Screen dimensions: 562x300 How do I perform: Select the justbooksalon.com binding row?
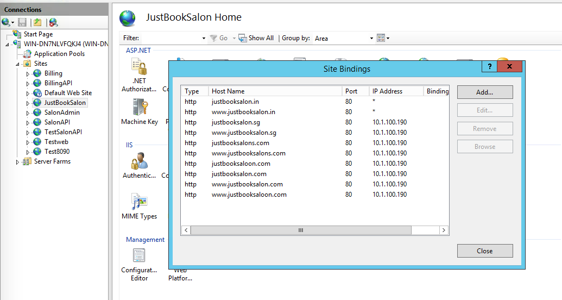(x=315, y=174)
